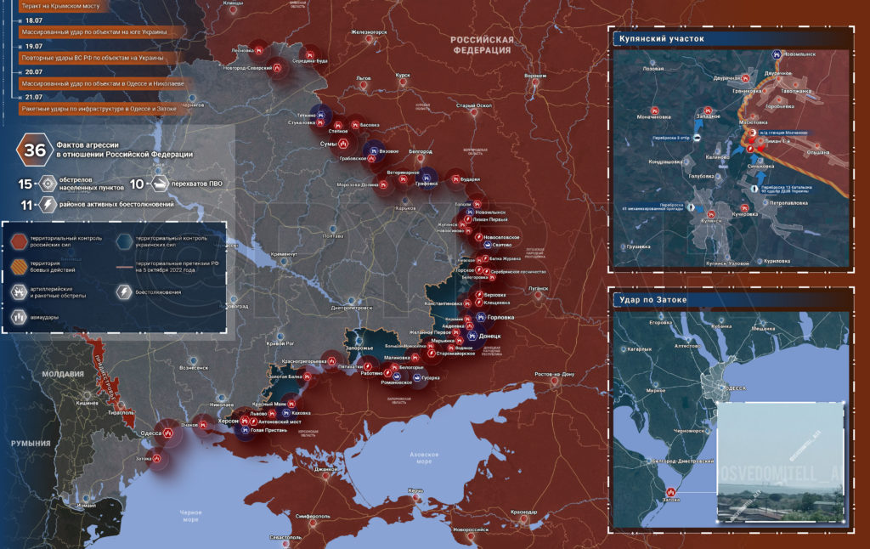Click the Kherson marker icon
The image size is (870, 549).
[x=244, y=421]
